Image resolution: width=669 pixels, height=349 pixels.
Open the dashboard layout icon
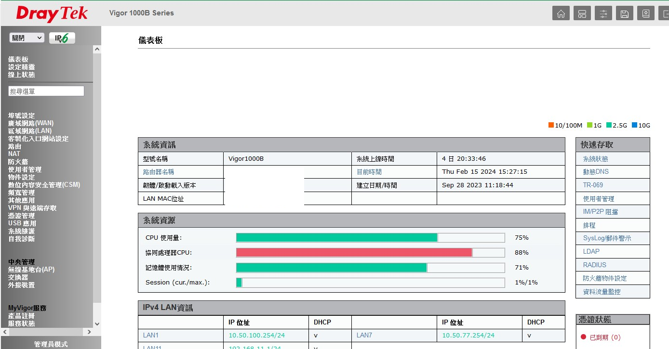[x=582, y=14]
